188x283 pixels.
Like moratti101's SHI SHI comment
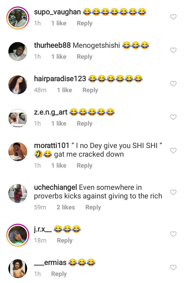pos(173,151)
